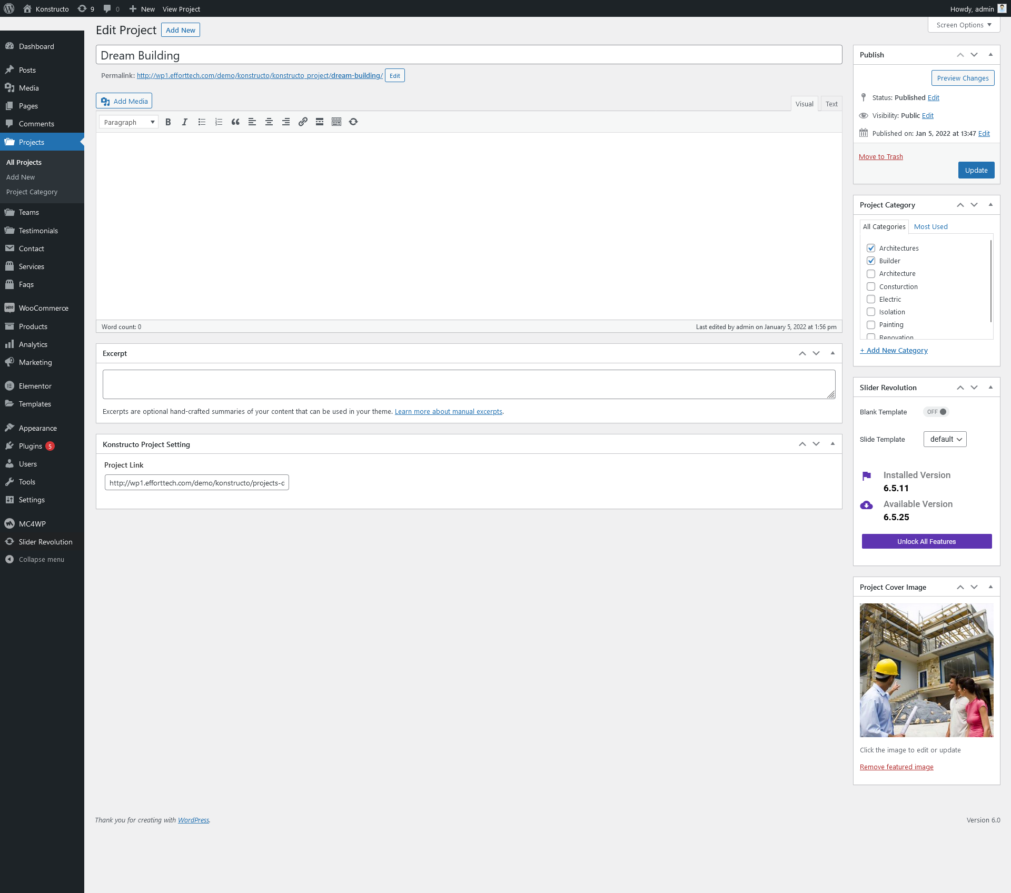Click the insert link icon
The image size is (1011, 893).
pos(303,122)
